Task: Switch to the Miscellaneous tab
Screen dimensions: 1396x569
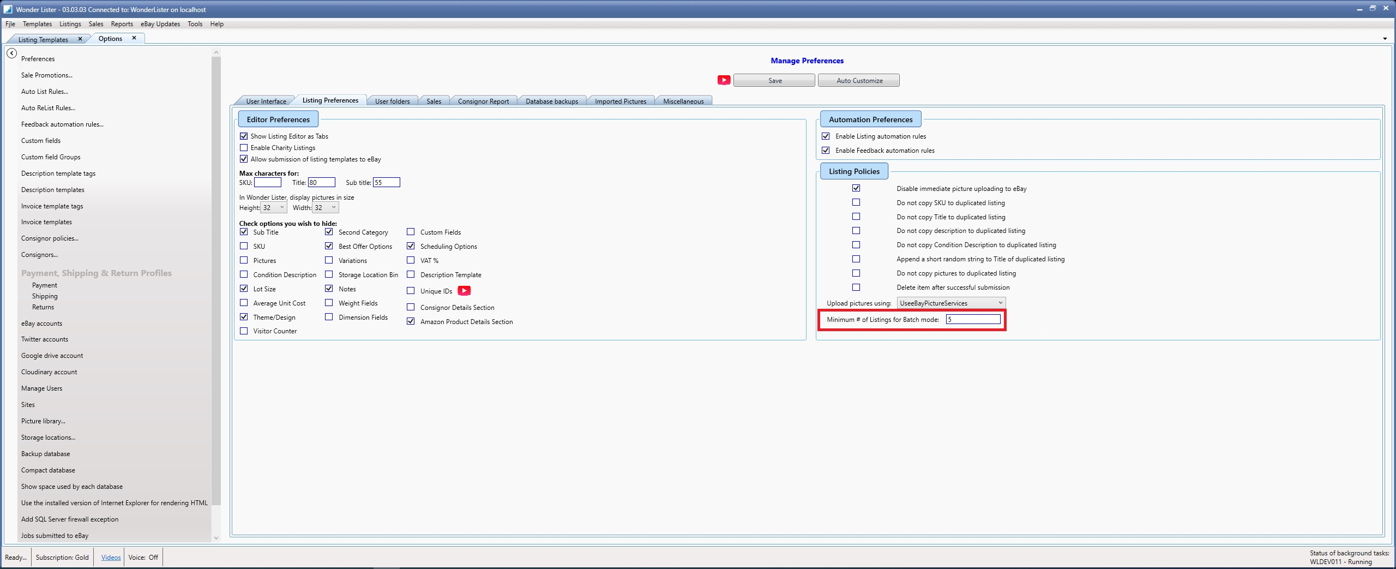Action: click(x=683, y=101)
